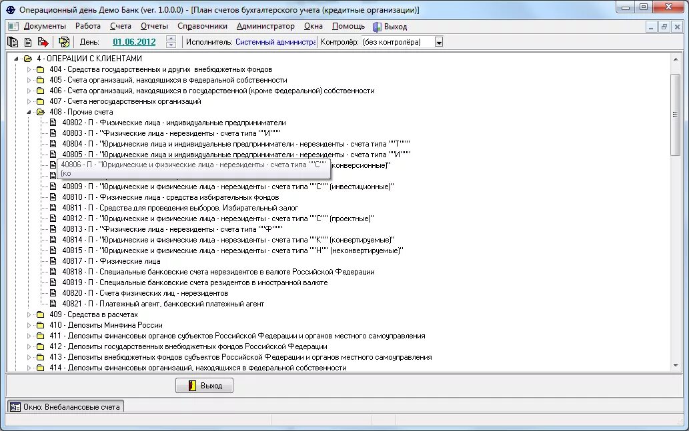Open the Счета menu
Image resolution: width=689 pixels, height=431 pixels.
[x=121, y=27]
